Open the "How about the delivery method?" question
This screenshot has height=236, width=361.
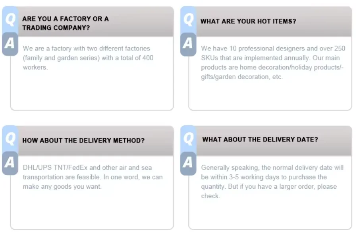point(83,141)
